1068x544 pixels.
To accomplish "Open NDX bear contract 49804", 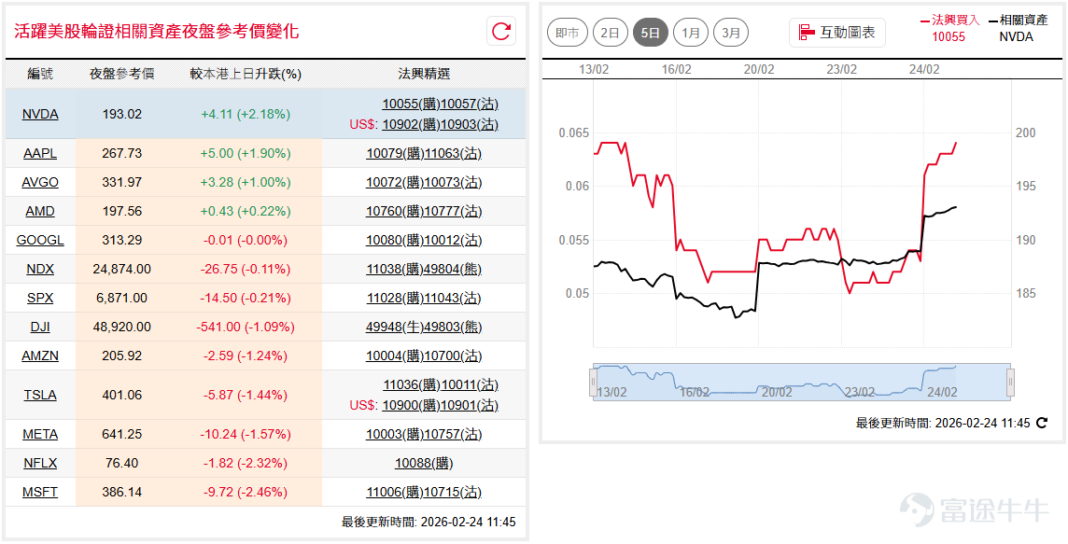I will click(x=453, y=269).
